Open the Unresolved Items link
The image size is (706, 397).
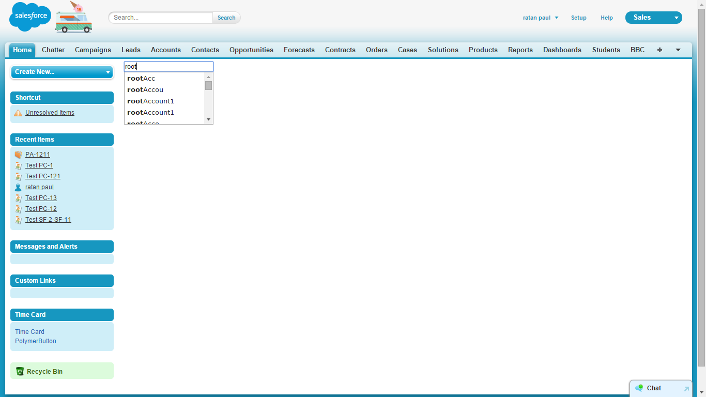[50, 113]
